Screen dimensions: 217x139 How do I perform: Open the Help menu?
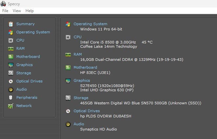click(29, 11)
